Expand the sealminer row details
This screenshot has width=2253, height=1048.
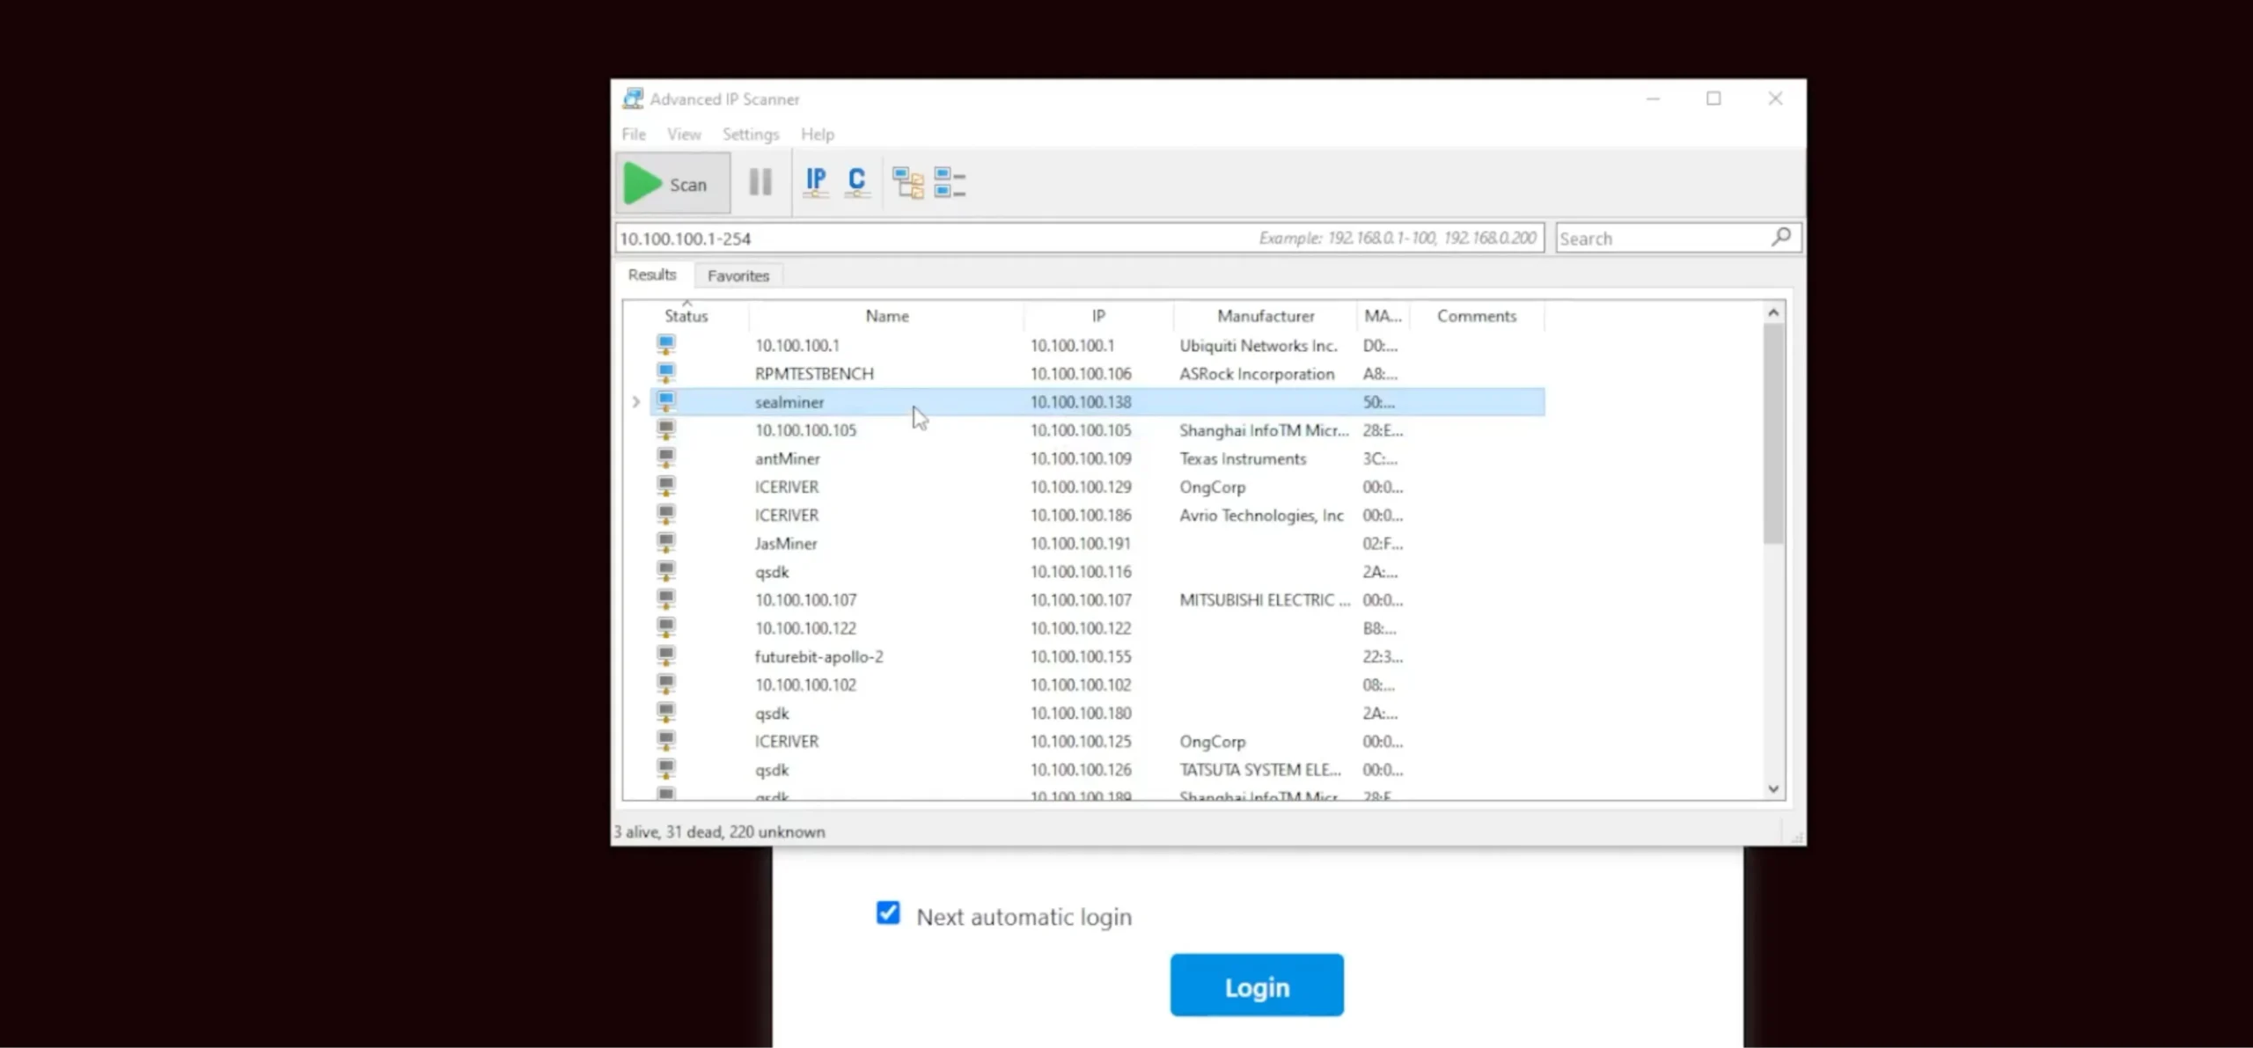[x=635, y=401]
